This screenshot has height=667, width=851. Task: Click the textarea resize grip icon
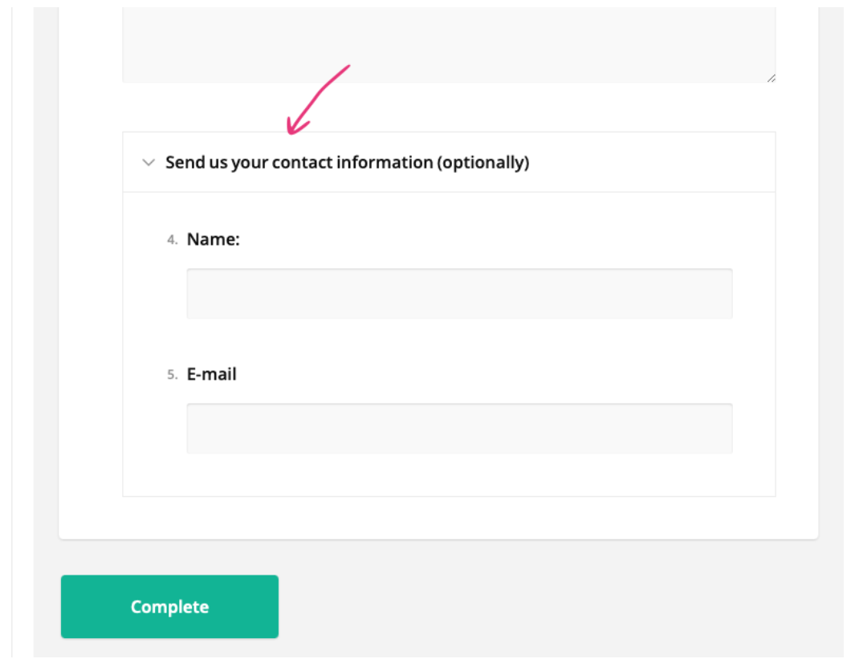click(773, 77)
